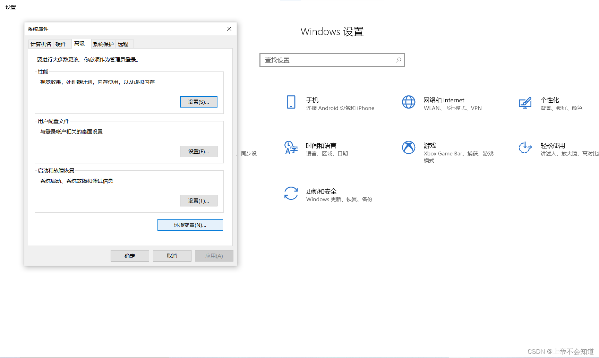
Task: Click the magnifier icon in search box
Action: (x=399, y=60)
